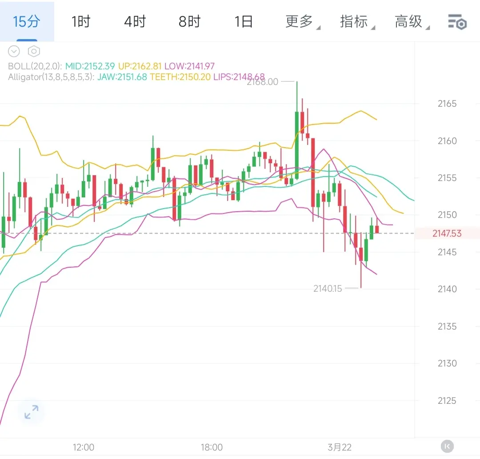Click the 2168.00 high price marker
This screenshot has height=459, width=480.
pyautogui.click(x=262, y=82)
